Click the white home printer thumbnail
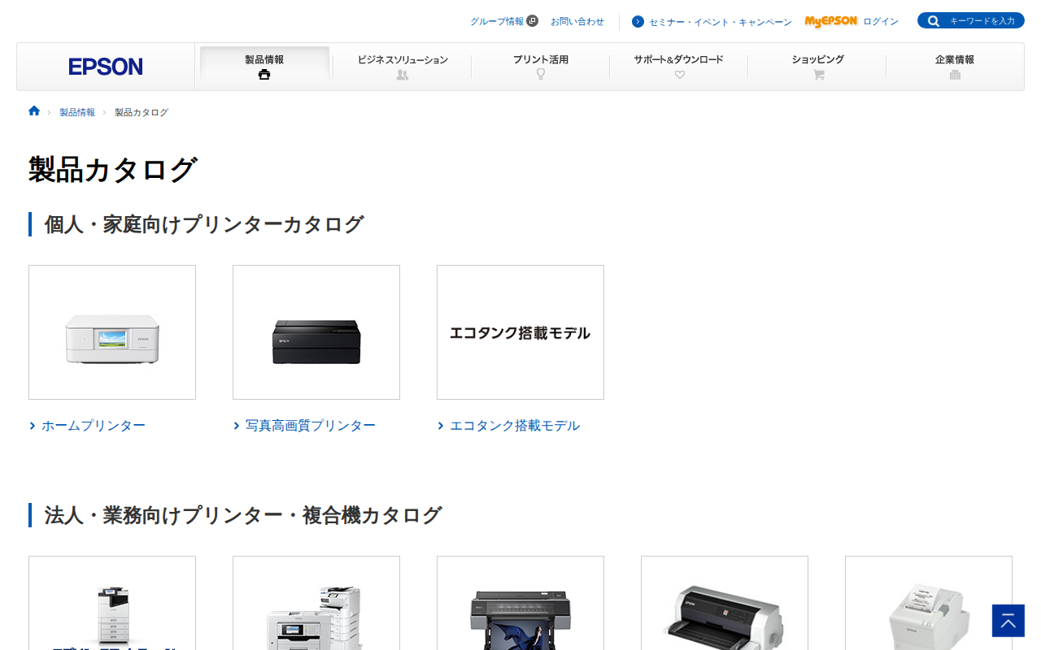This screenshot has width=1041, height=650. (x=112, y=332)
